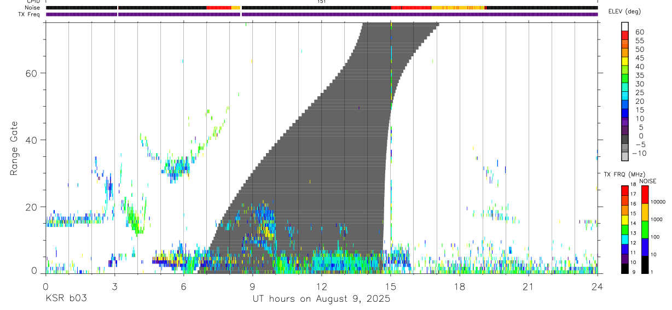The height and width of the screenshot is (310, 672).
Task: Click the 'KSR b03' radar beam label
Action: pyautogui.click(x=66, y=299)
